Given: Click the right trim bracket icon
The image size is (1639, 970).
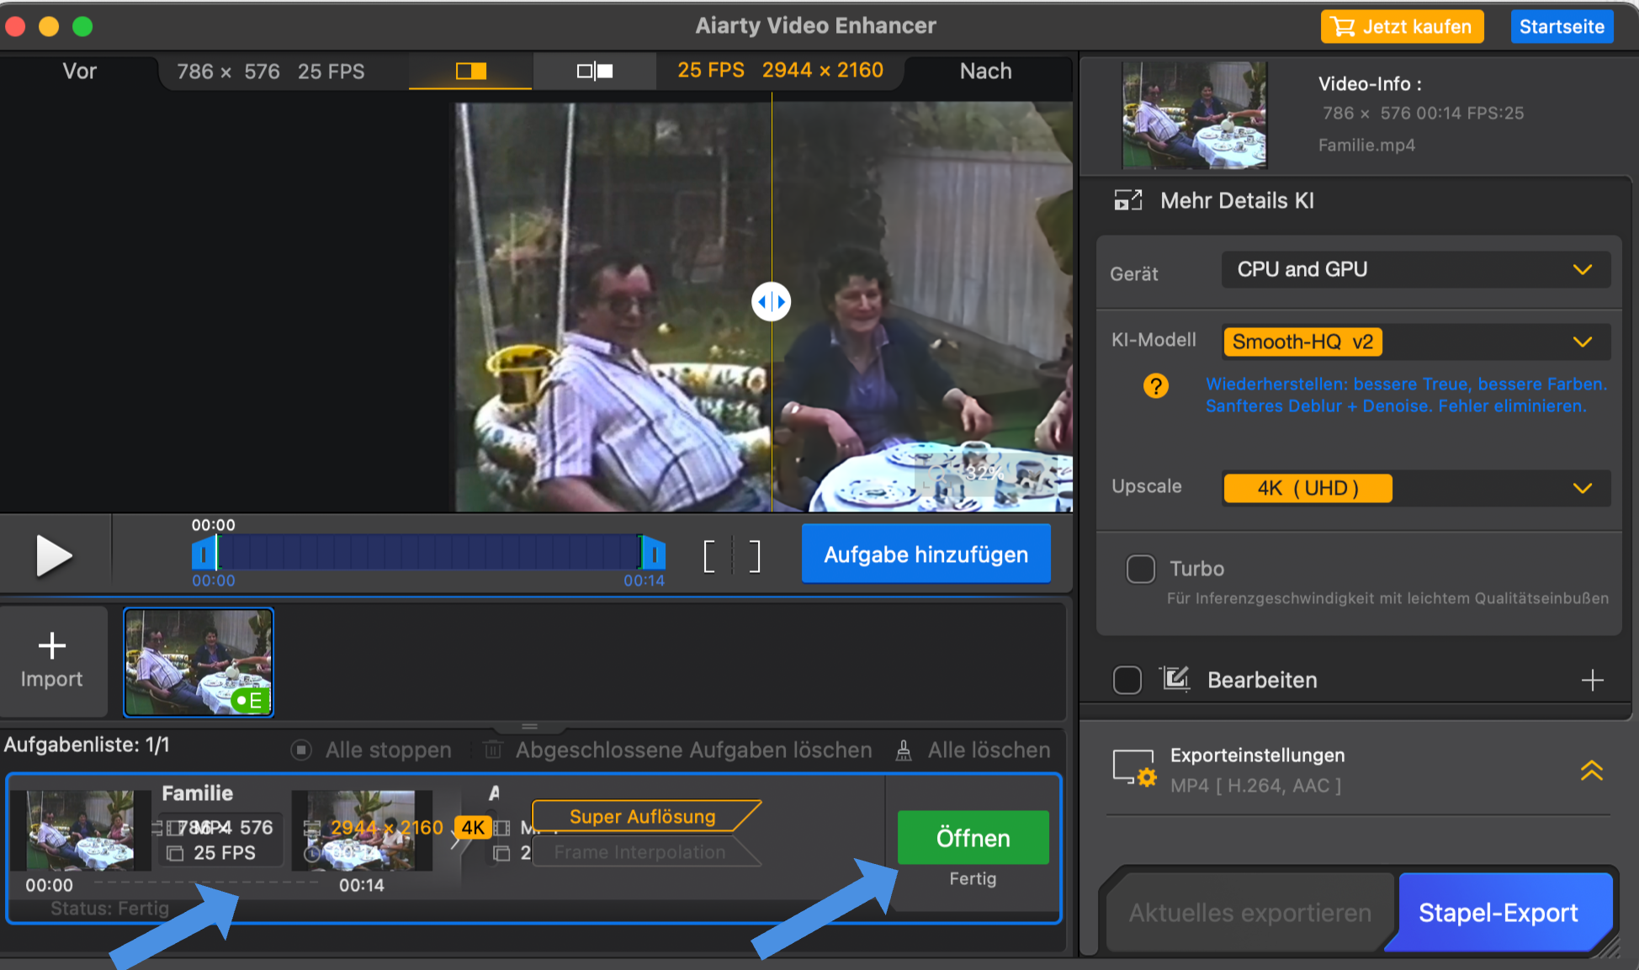Looking at the screenshot, I should (755, 556).
